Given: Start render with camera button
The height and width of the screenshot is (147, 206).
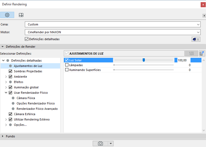Looking at the screenshot, I should 100,144.
